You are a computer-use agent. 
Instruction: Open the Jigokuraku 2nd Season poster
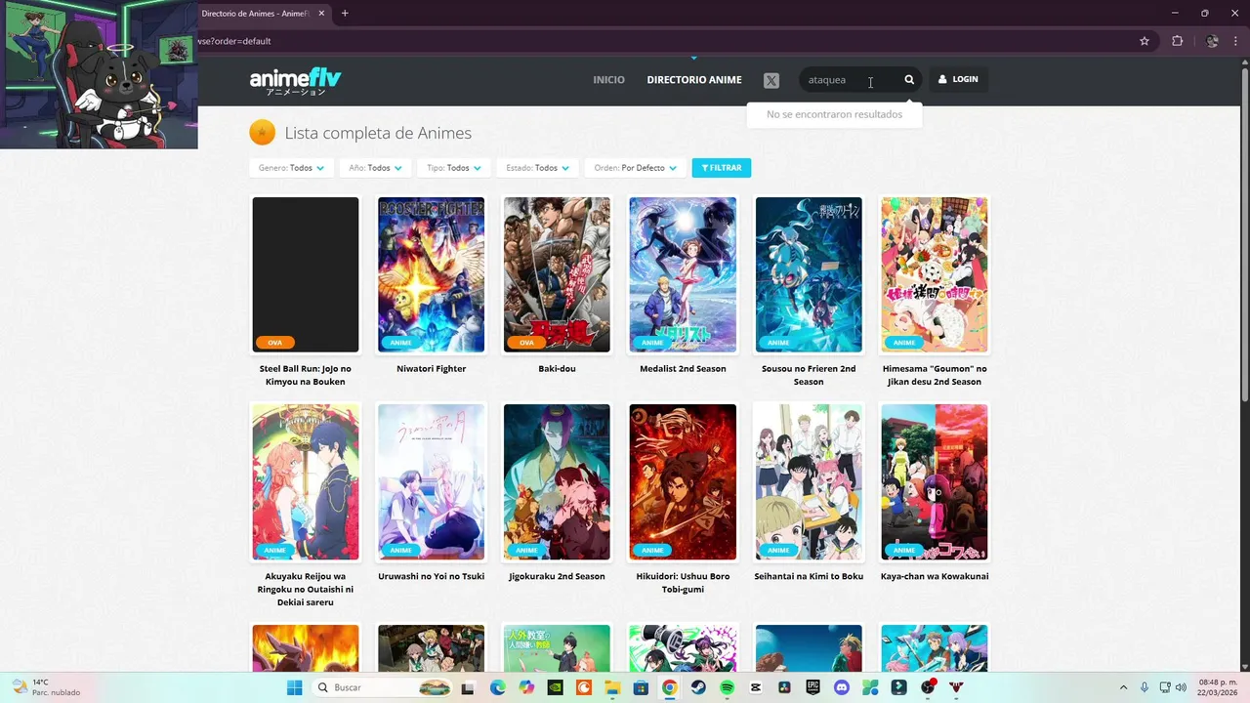(557, 482)
